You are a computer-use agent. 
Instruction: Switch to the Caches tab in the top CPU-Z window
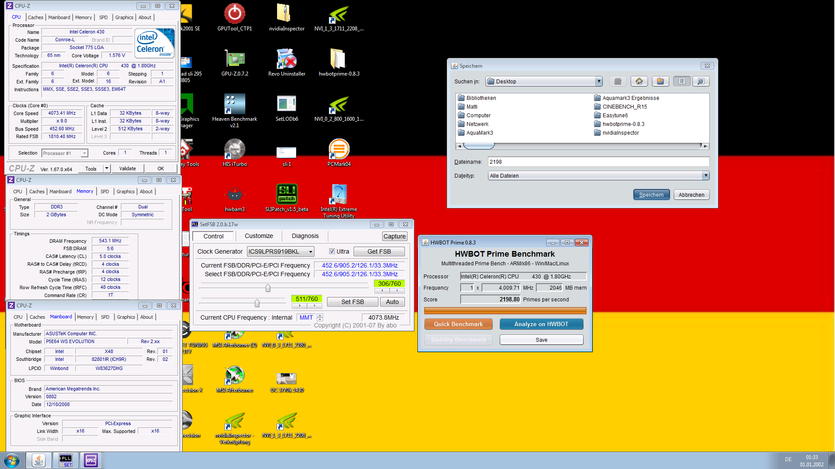[35, 17]
